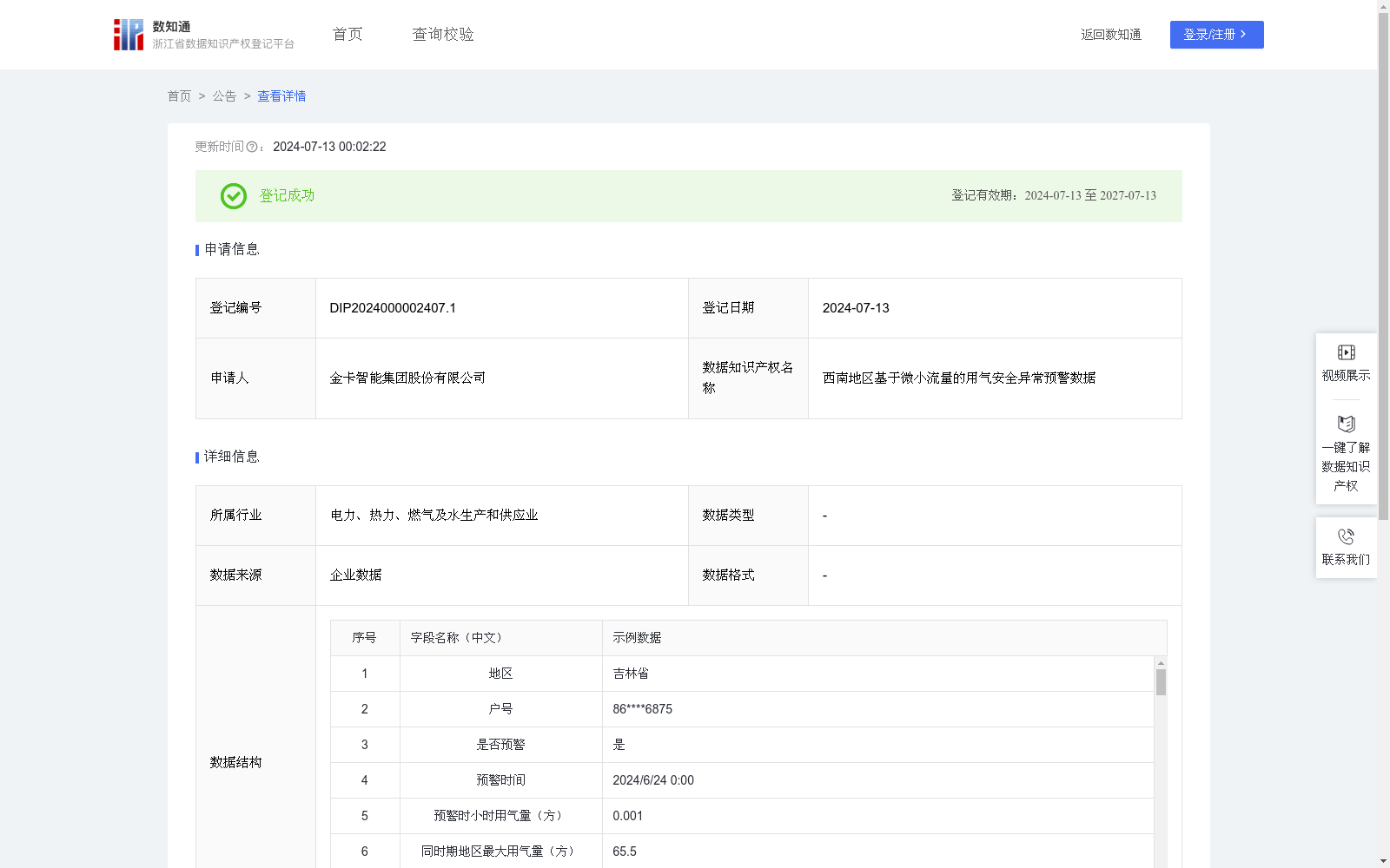Click the 登记日期 label cell
Screen dimensions: 1390x868
click(x=748, y=308)
